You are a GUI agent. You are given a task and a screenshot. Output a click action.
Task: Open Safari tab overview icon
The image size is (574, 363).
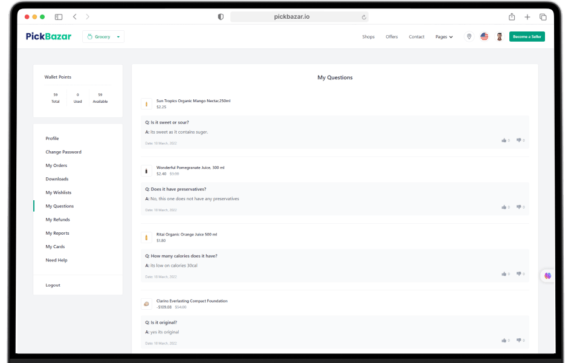pos(543,17)
